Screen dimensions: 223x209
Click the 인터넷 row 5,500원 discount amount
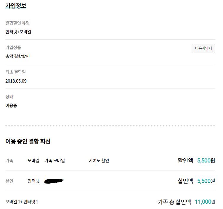point(206,181)
